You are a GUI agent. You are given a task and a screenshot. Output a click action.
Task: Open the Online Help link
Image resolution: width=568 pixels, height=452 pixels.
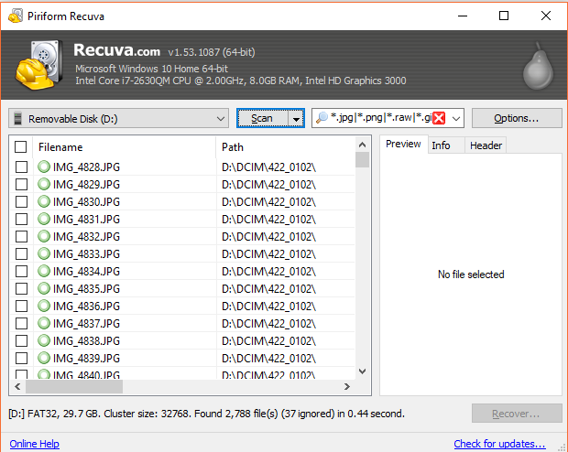(35, 444)
